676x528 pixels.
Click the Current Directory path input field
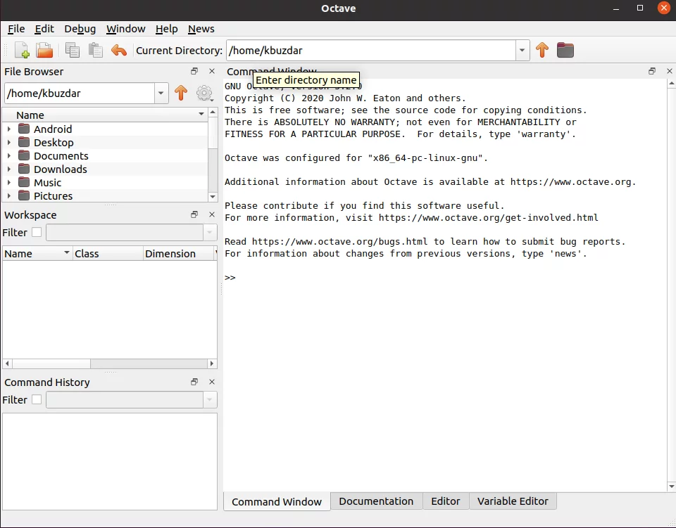(x=371, y=51)
